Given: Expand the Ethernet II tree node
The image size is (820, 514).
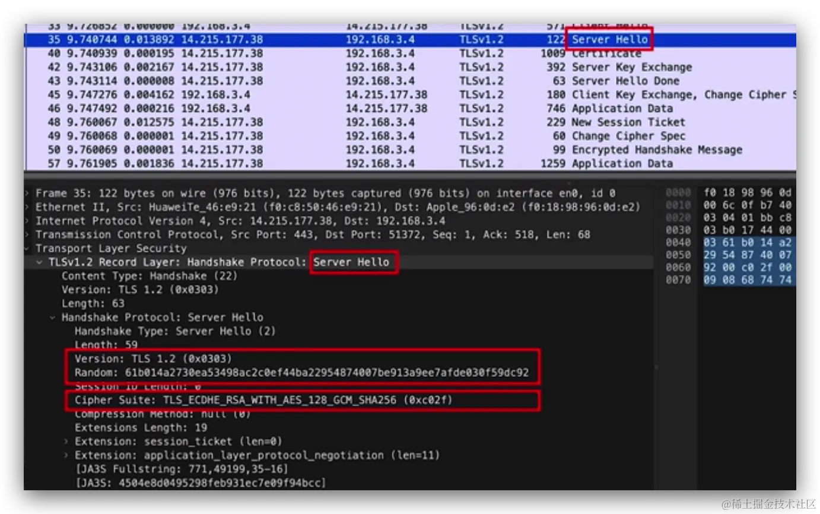Looking at the screenshot, I should point(28,207).
